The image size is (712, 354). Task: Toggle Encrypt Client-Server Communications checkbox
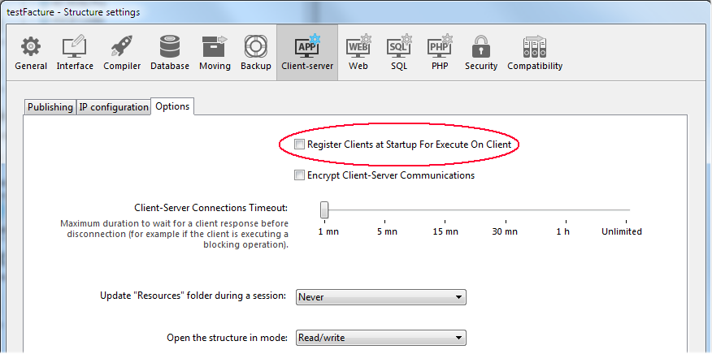300,175
